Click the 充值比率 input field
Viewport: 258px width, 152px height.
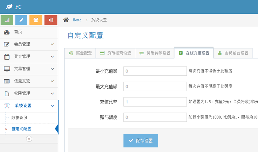(x=155, y=102)
